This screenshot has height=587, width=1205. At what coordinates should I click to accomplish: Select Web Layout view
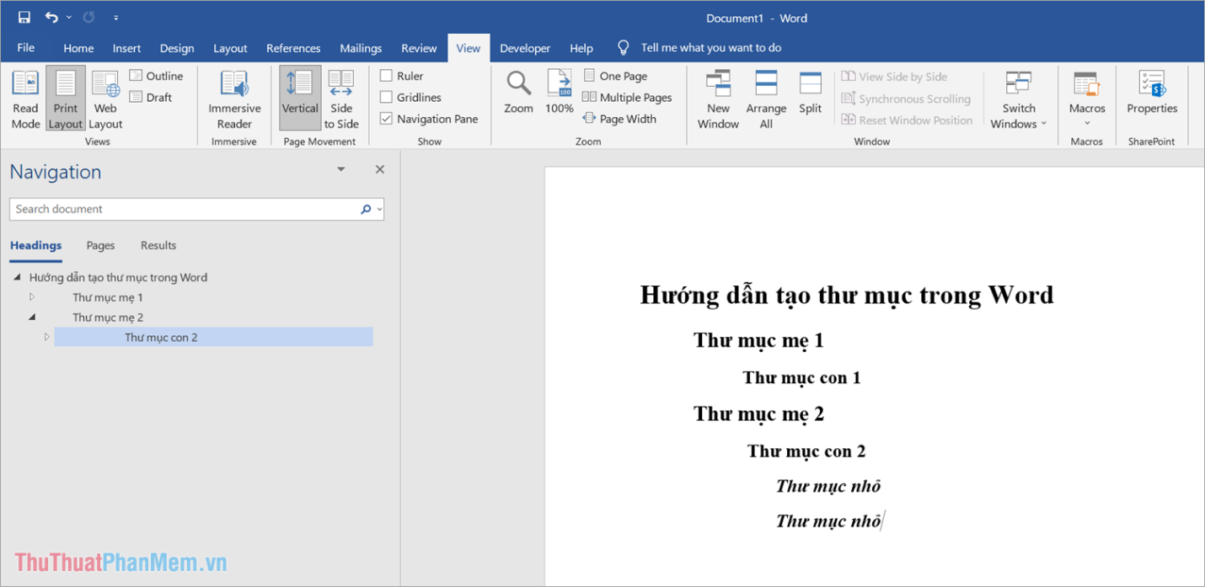click(x=104, y=99)
